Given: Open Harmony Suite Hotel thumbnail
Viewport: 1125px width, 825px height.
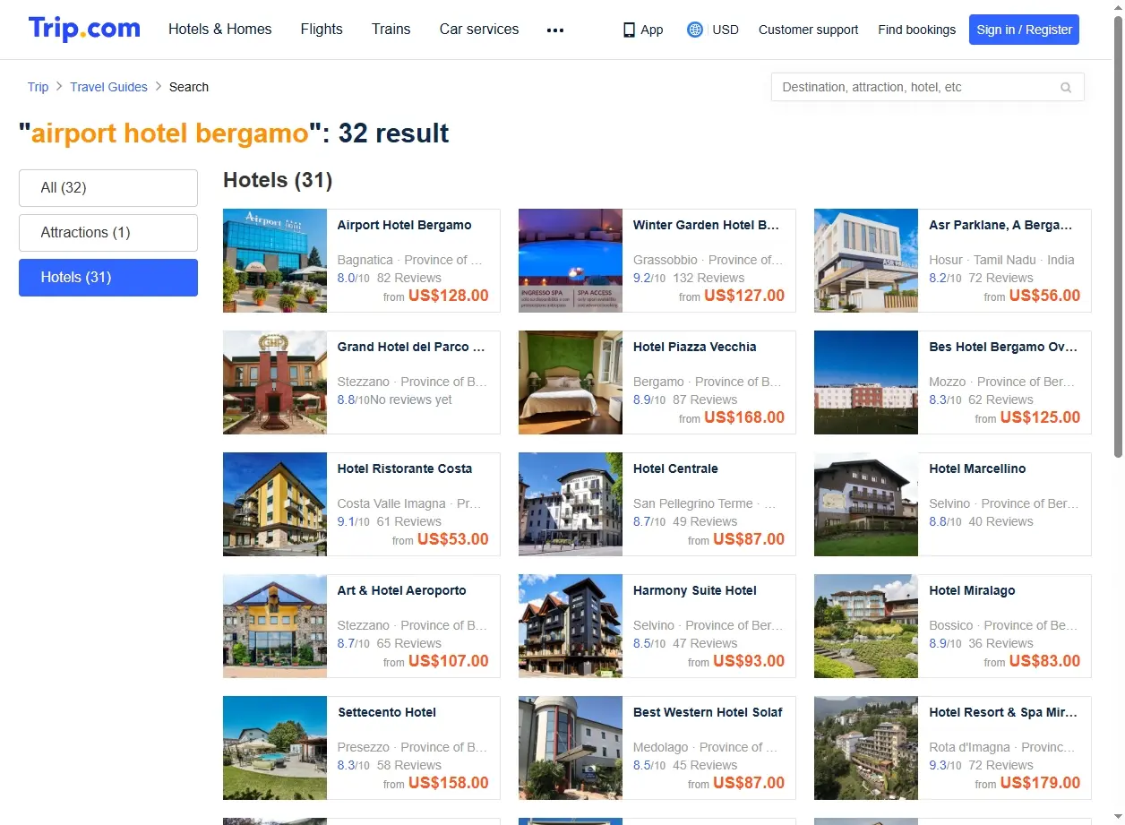Looking at the screenshot, I should [571, 626].
